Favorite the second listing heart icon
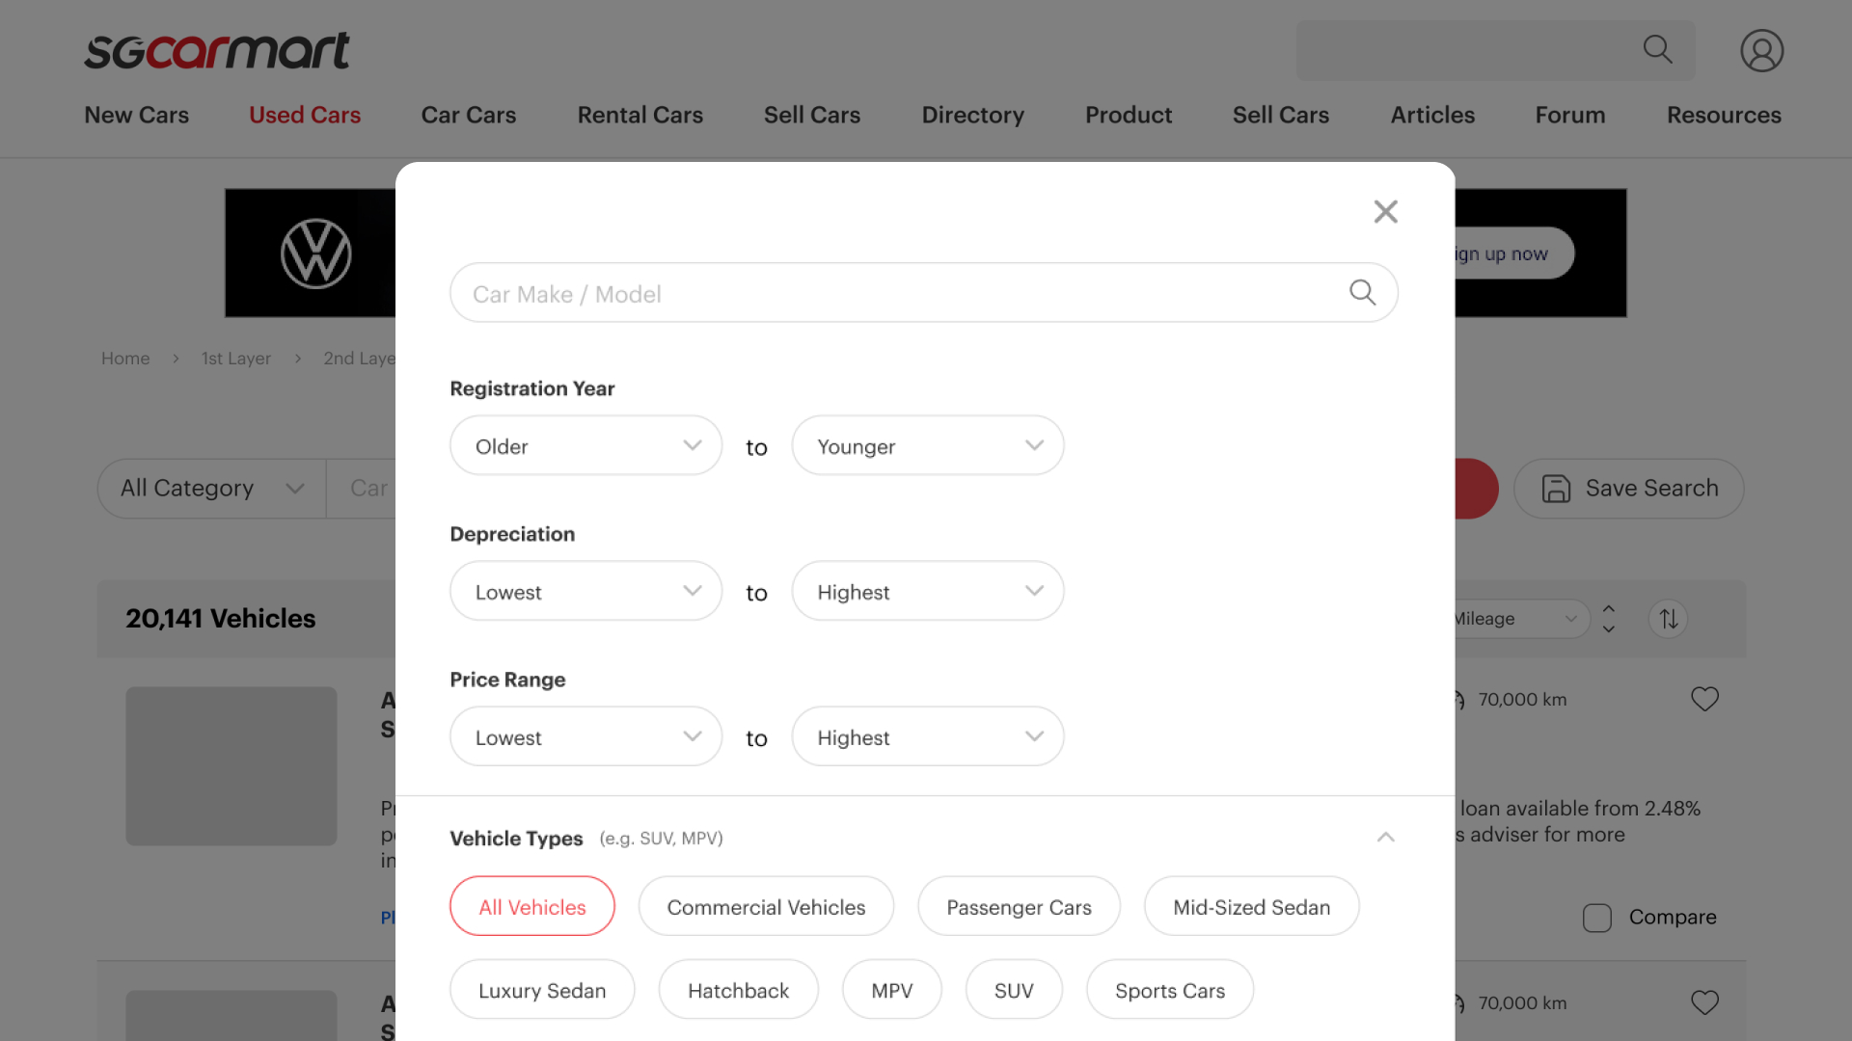This screenshot has width=1852, height=1041. click(1704, 1002)
